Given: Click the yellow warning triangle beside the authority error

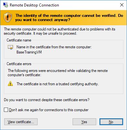Looking at the screenshot, I should [x=10, y=84].
